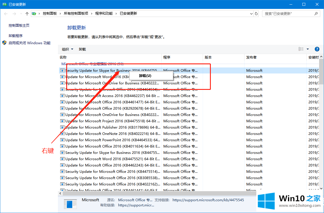This screenshot has width=324, height=213.
Task: Click update icon of Project 2016 (KB4475518) row
Action: (62, 121)
